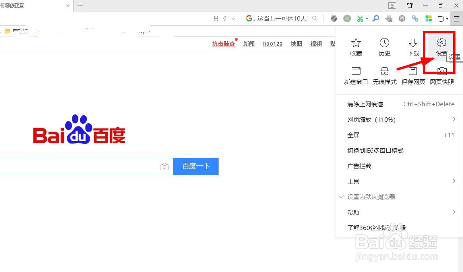This screenshot has width=463, height=272.
Task: Open 设置 settings gear icon
Action: coord(442,43)
